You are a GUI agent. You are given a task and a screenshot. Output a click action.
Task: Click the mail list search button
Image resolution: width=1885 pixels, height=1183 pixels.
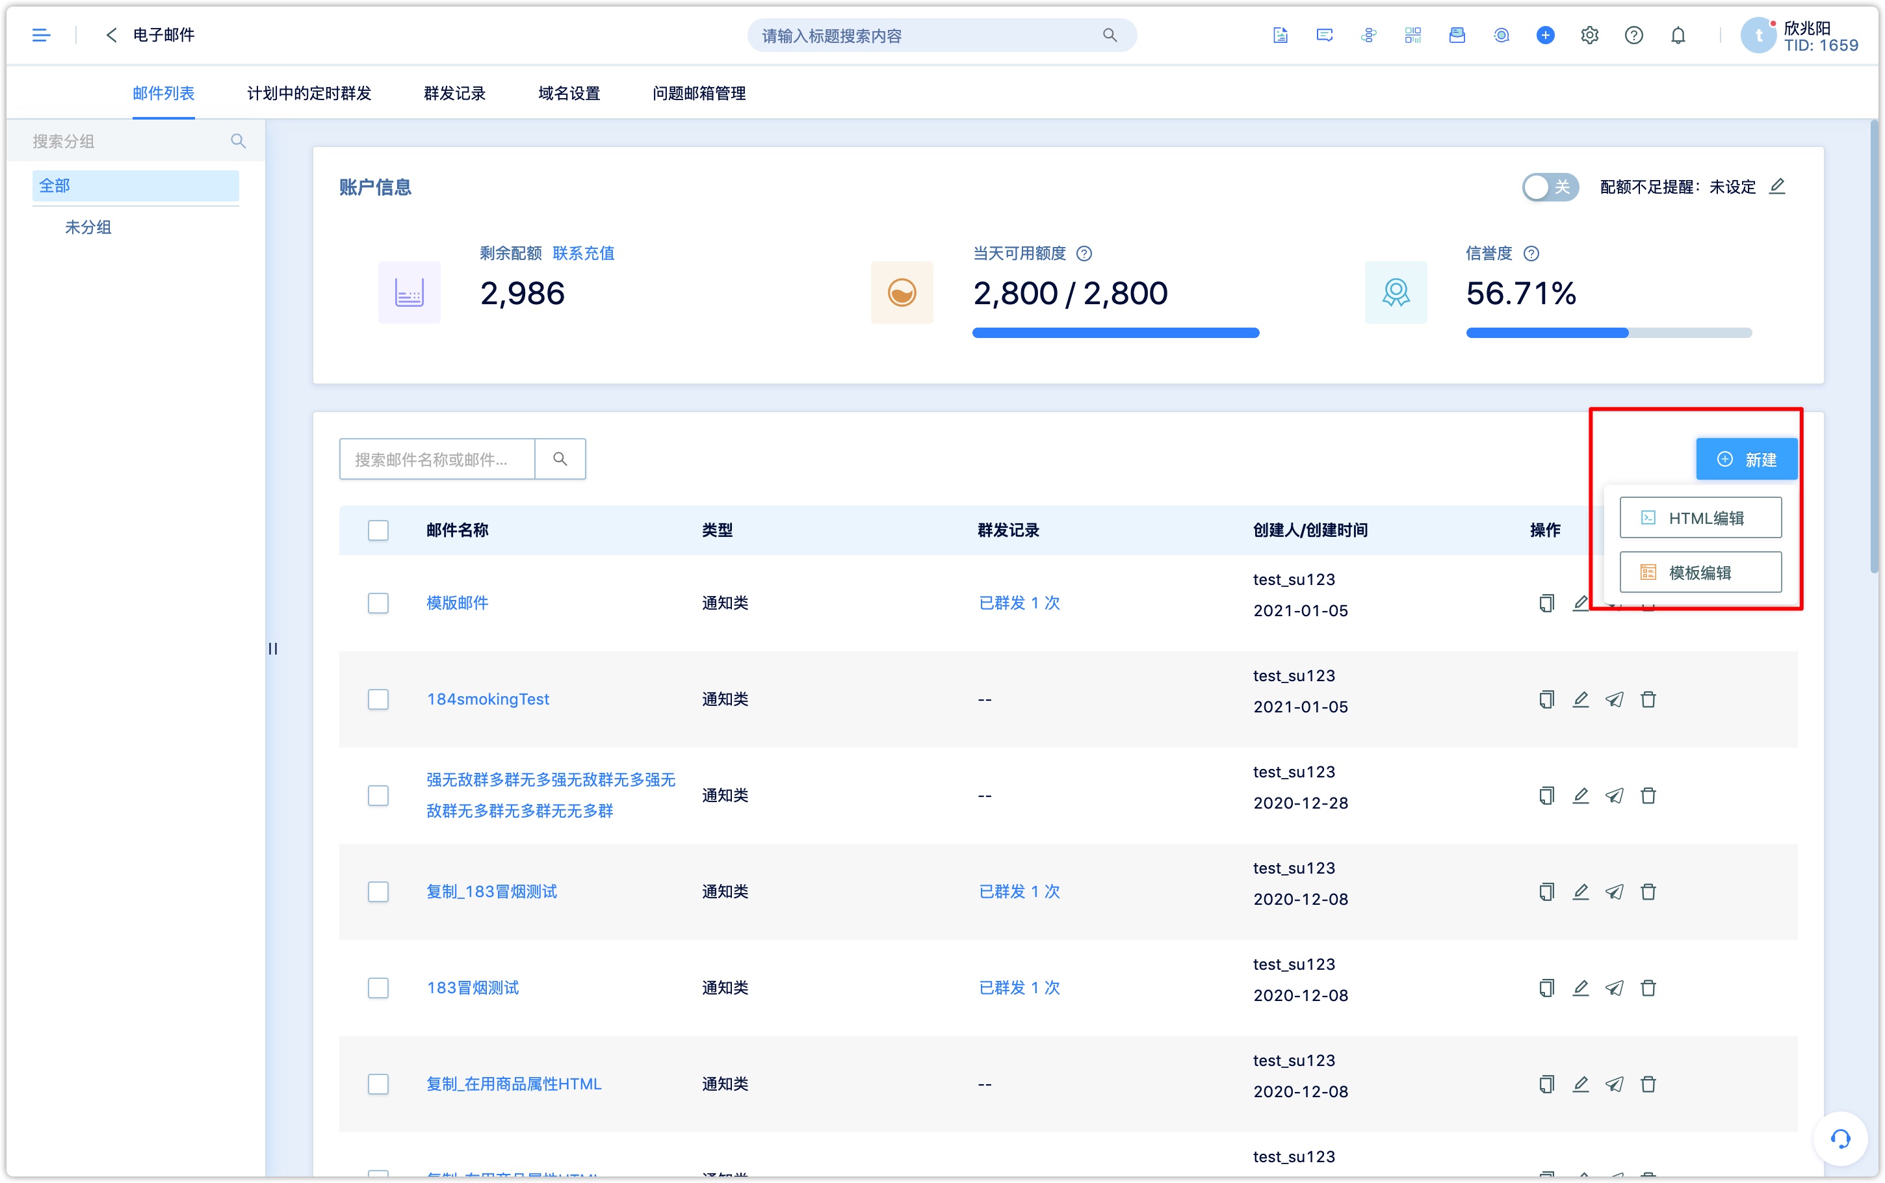[x=560, y=458]
